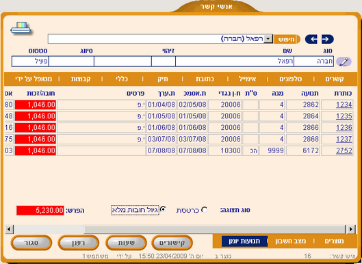
Task: Click the שם name input field
Action: [x=235, y=62]
